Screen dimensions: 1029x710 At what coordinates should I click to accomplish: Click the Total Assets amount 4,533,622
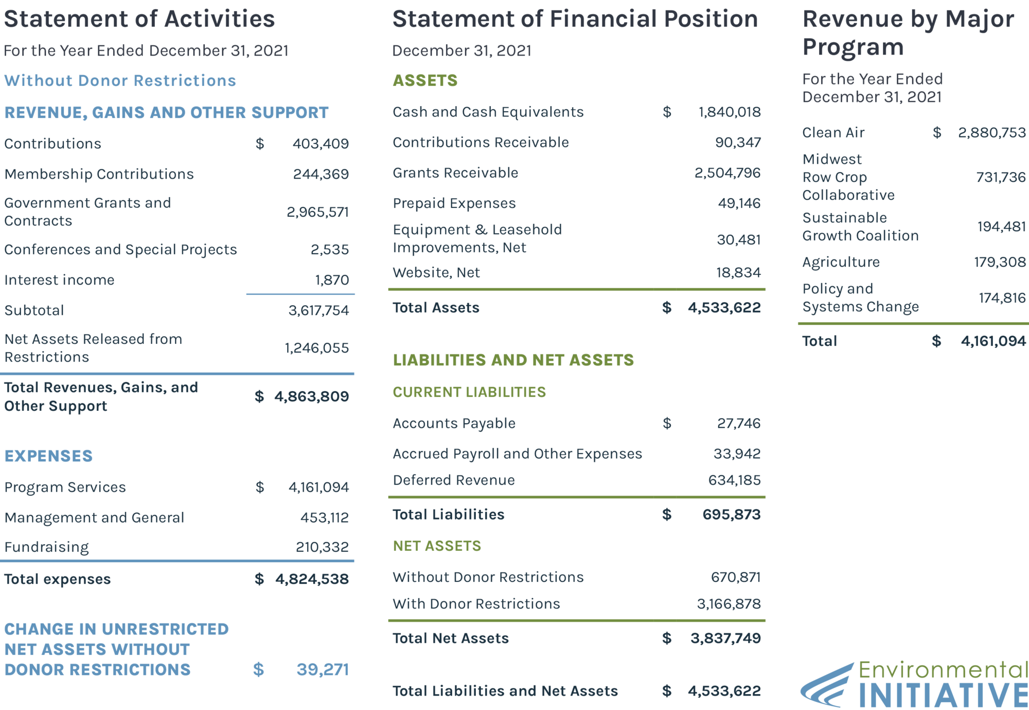(724, 308)
